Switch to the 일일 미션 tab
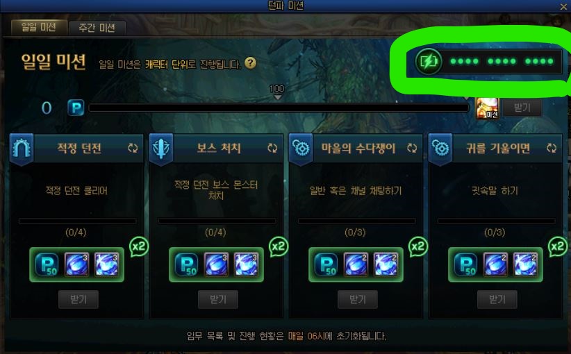This screenshot has width=571, height=354. point(39,27)
